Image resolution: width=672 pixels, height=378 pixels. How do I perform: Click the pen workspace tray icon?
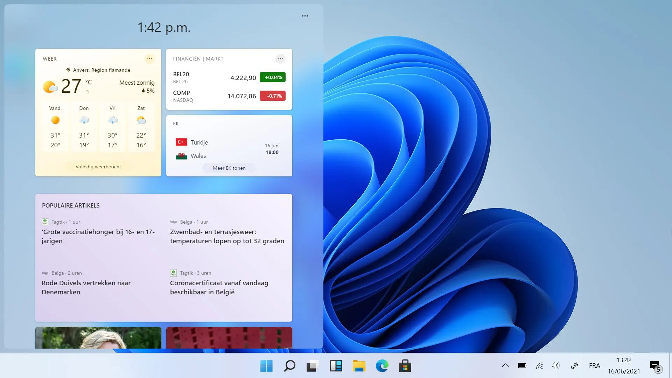pos(574,366)
